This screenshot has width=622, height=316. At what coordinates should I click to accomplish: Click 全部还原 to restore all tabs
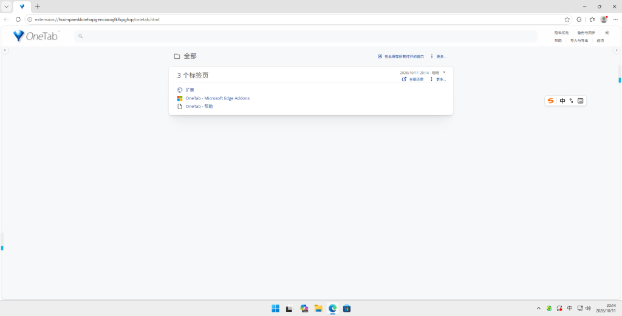click(413, 79)
